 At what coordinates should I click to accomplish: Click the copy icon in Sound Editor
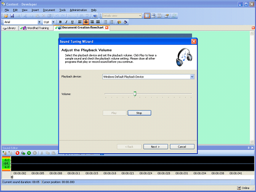(x=48, y=153)
